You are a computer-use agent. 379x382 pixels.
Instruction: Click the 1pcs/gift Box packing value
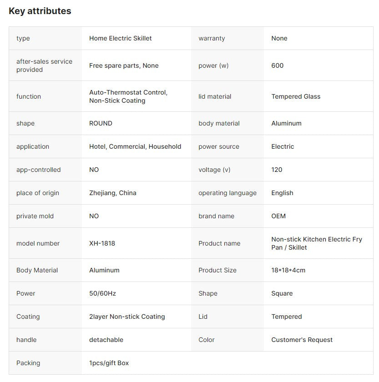click(x=109, y=363)
